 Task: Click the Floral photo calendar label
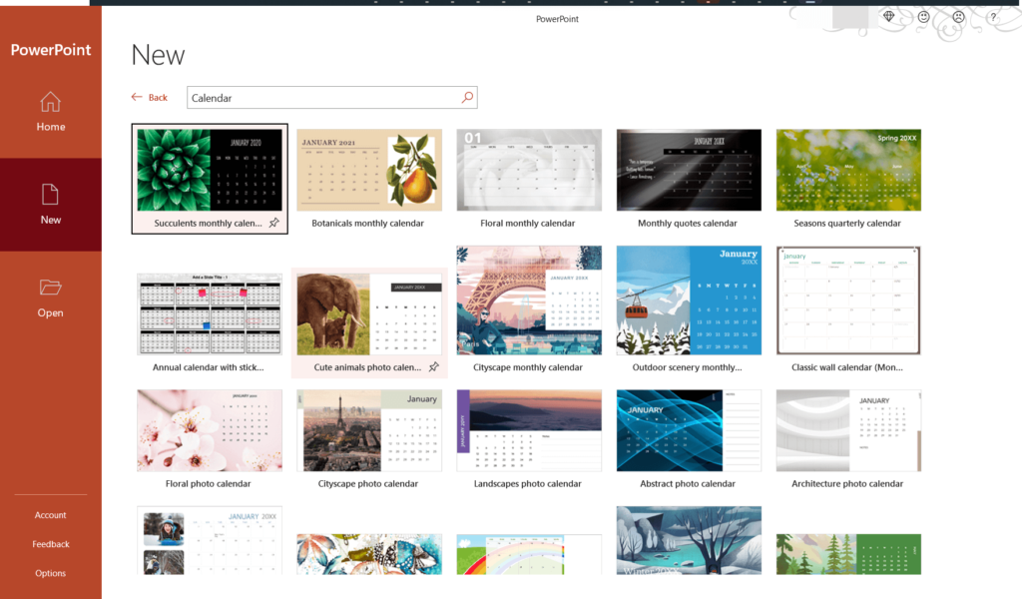208,483
